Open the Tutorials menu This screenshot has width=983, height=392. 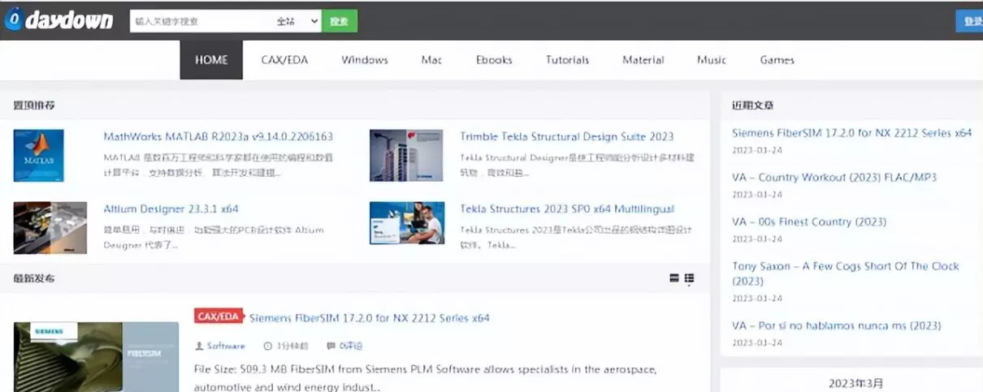568,60
